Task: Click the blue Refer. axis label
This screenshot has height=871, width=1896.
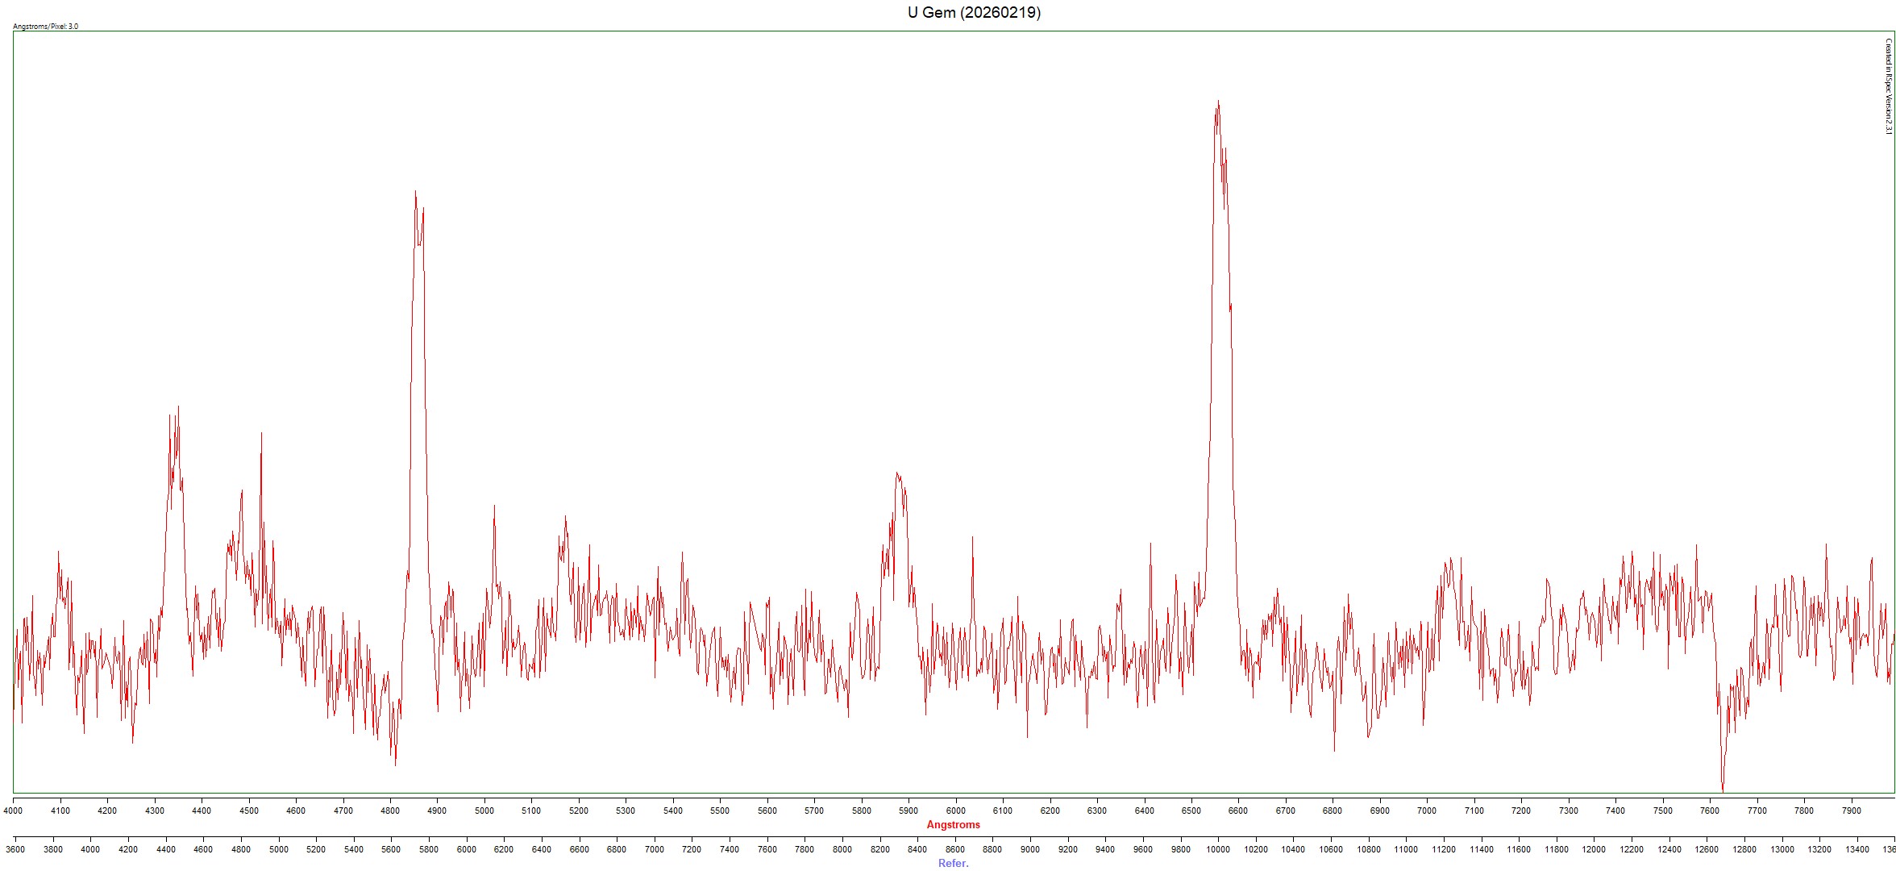Action: coord(953,863)
